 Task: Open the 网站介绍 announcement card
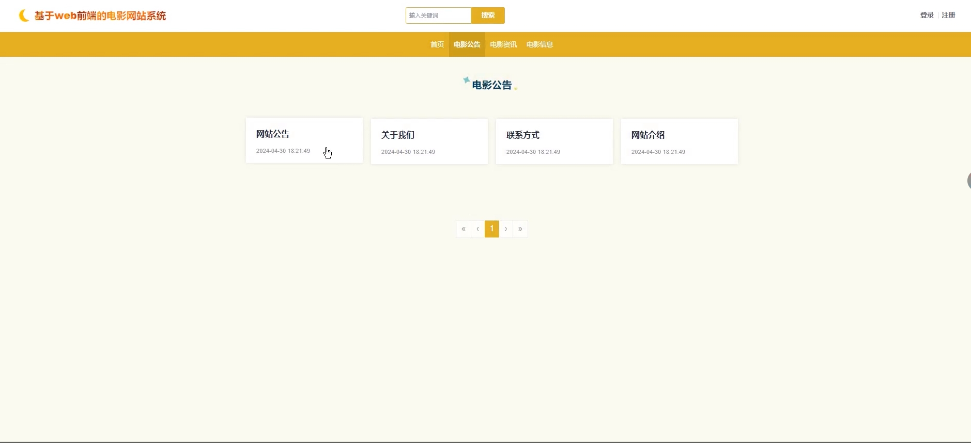680,141
